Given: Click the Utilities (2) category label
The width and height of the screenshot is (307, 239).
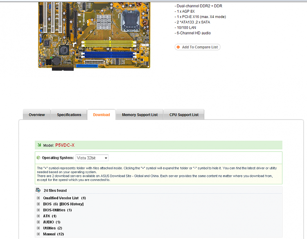Looking at the screenshot, I should click(x=52, y=228).
